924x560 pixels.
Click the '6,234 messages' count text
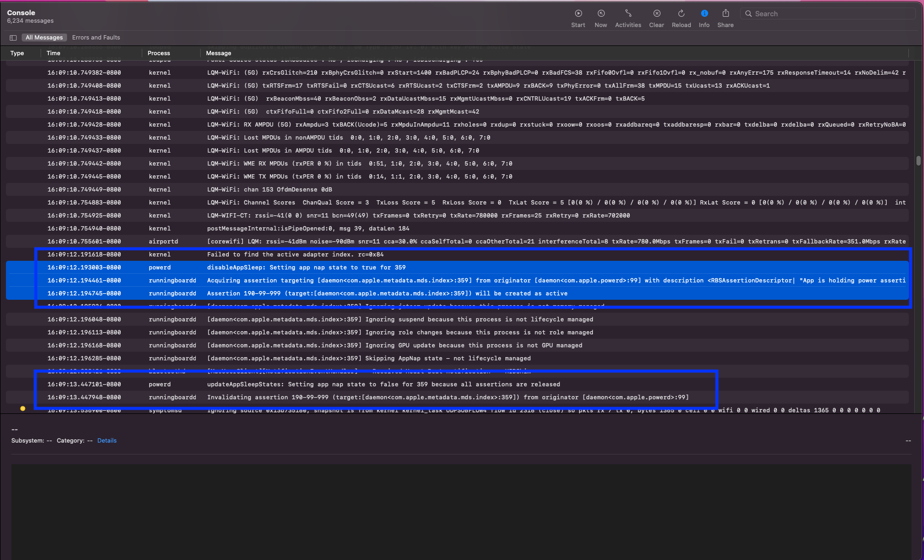pyautogui.click(x=30, y=21)
